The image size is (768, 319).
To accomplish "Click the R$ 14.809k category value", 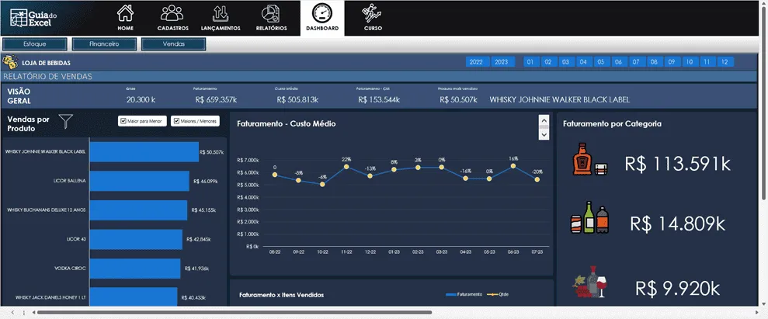I will [677, 224].
